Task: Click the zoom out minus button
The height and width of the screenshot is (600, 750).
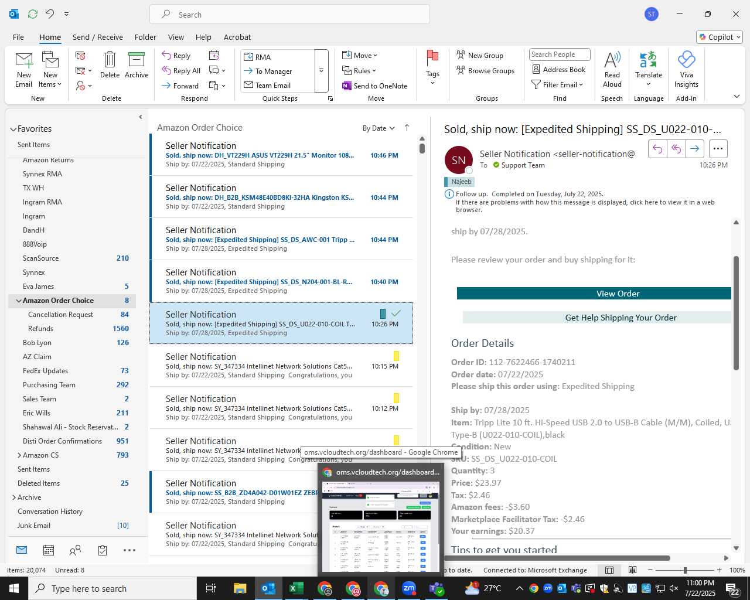Action: coord(650,570)
